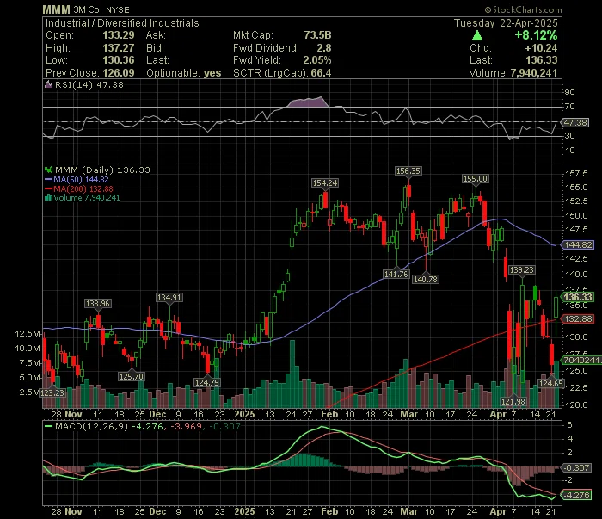The width and height of the screenshot is (602, 519).
Task: Click the 134.91 price label
Action: click(169, 297)
